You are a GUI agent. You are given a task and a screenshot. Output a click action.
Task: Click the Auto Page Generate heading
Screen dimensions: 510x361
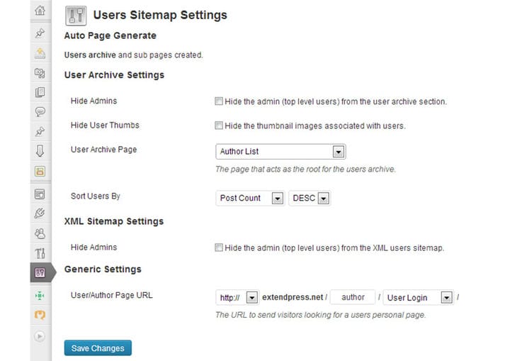pyautogui.click(x=110, y=35)
